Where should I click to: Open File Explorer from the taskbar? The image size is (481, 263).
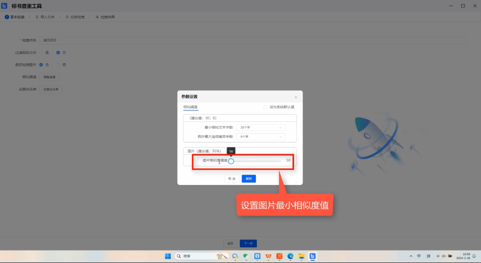301,256
